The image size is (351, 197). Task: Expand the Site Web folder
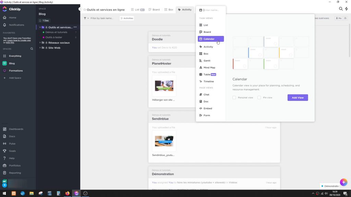(40, 48)
